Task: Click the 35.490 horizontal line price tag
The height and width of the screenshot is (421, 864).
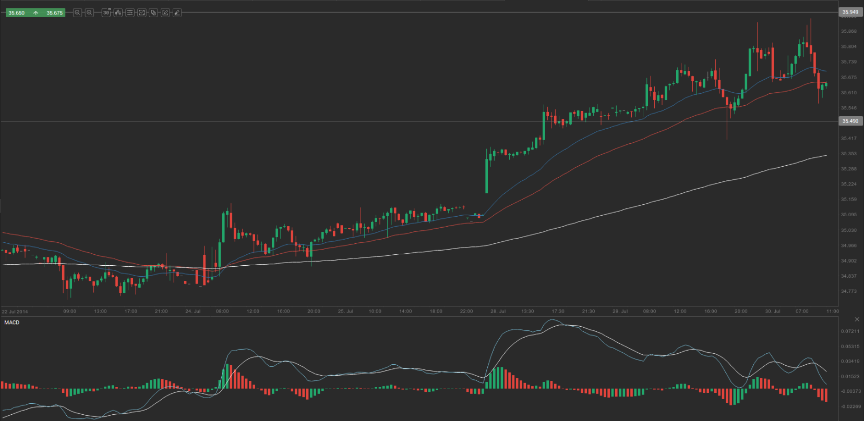Action: coord(850,121)
